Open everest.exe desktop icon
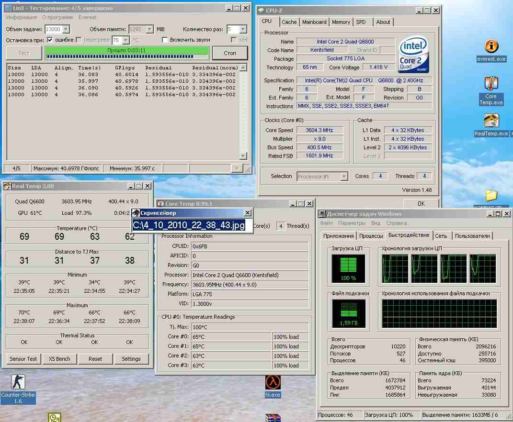Screen dimensions: 513x422 [491, 50]
